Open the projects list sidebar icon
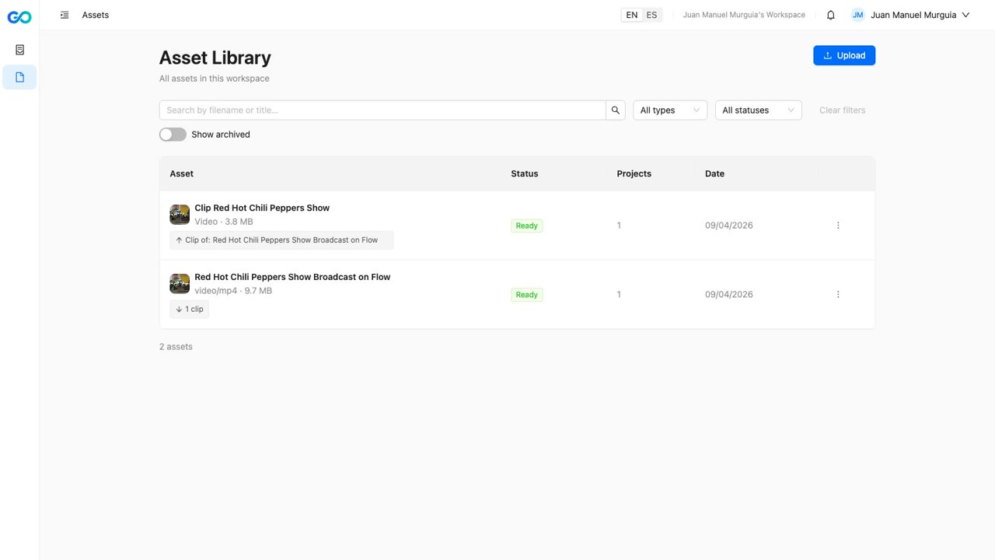 tap(19, 50)
